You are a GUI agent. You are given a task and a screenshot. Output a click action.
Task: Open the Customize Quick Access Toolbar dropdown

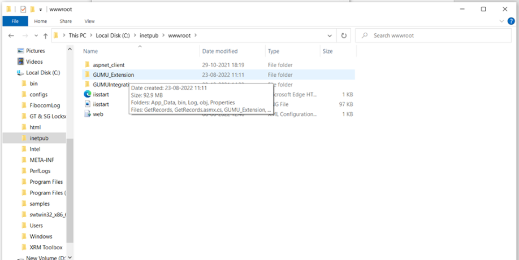point(41,10)
